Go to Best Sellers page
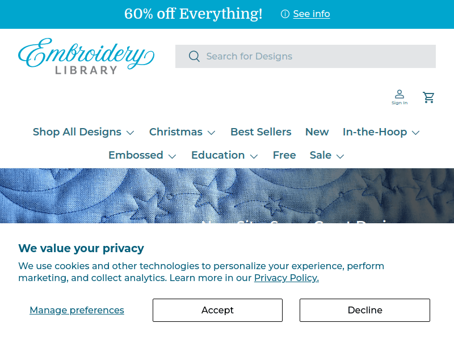 click(260, 132)
